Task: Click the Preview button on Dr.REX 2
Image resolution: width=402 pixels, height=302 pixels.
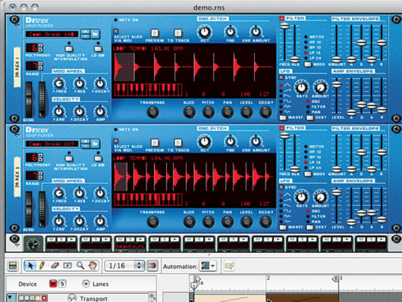Action: [x=155, y=143]
